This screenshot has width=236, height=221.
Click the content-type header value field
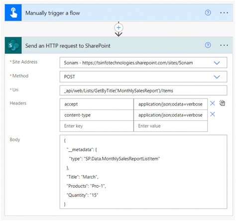pyautogui.click(x=170, y=115)
